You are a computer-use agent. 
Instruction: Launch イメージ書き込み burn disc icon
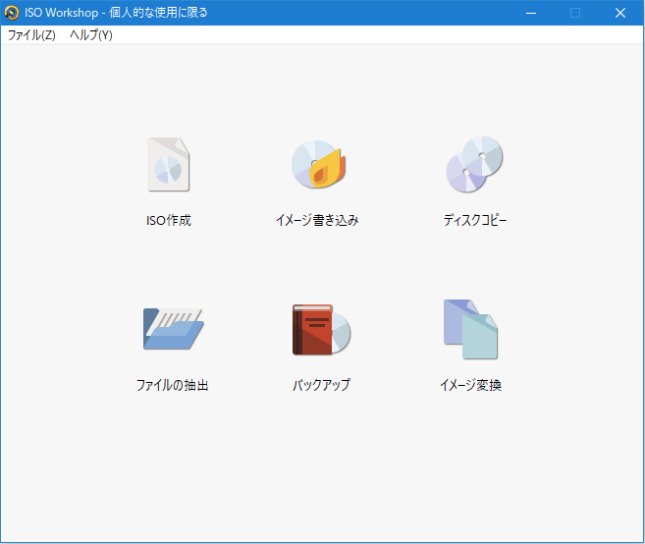319,164
